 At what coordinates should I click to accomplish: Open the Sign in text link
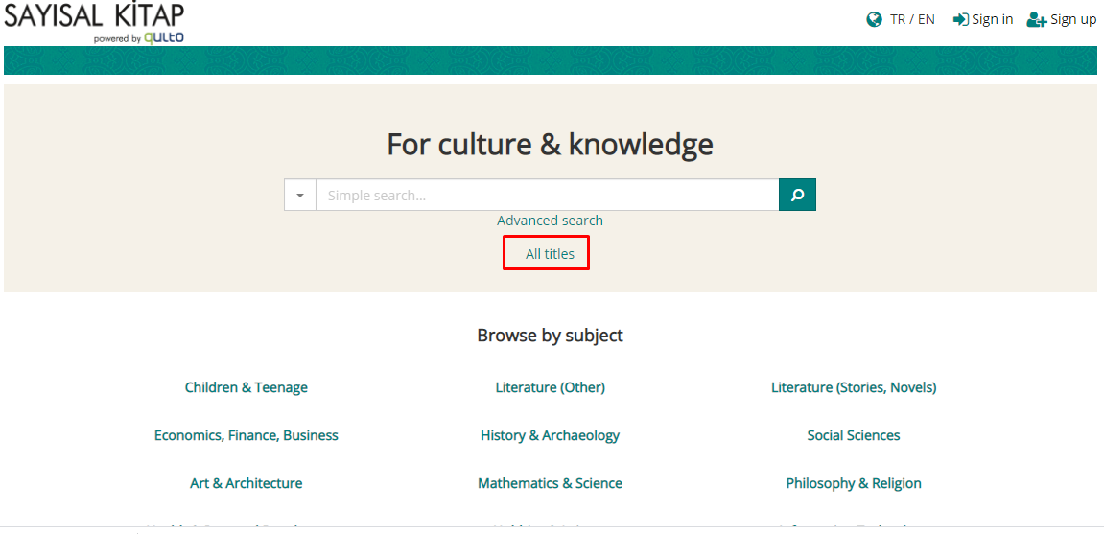[993, 19]
